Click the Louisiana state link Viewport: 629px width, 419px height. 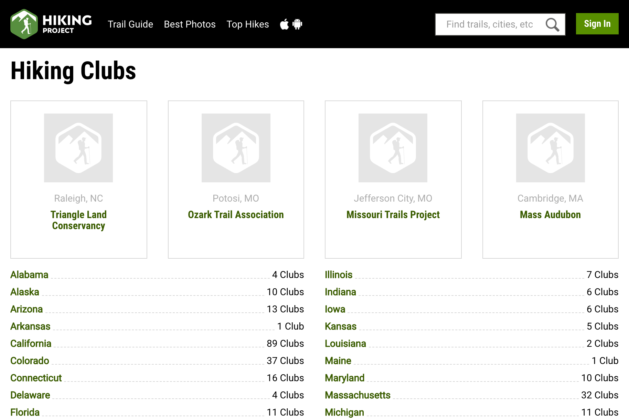345,344
